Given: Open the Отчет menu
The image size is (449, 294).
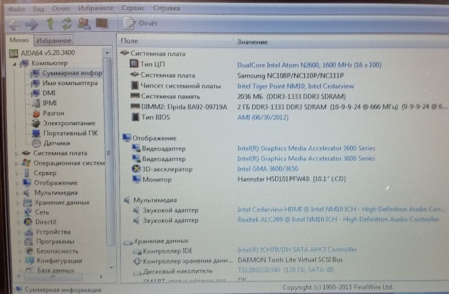Looking at the screenshot, I should pos(61,9).
